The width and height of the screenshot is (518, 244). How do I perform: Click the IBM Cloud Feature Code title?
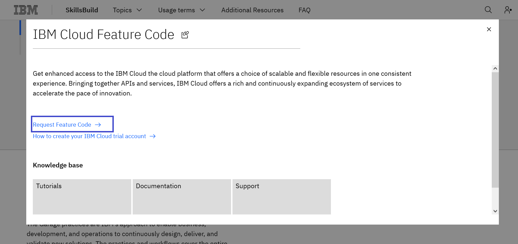point(103,35)
